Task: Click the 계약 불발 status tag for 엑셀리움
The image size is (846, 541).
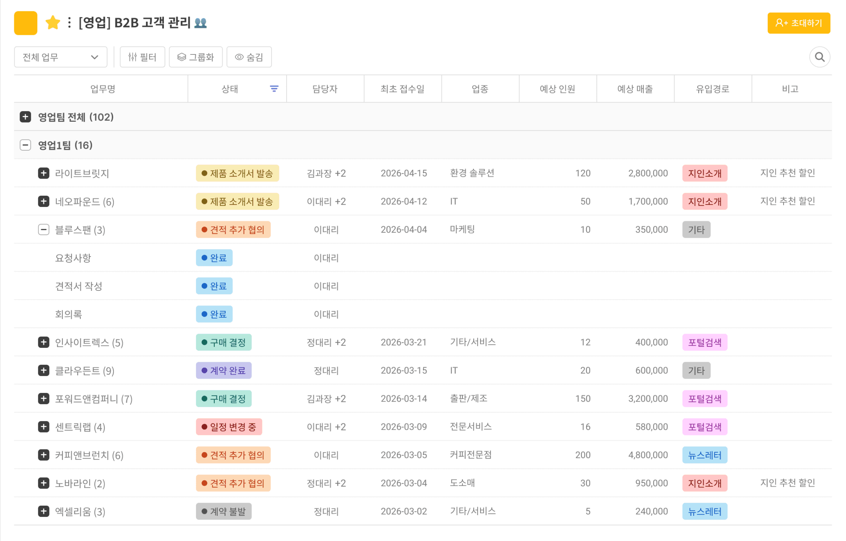Action: point(224,511)
